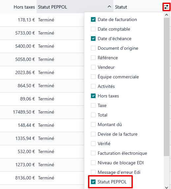Uncheck Date de facturation column option
The width and height of the screenshot is (171, 189).
[x=93, y=19]
